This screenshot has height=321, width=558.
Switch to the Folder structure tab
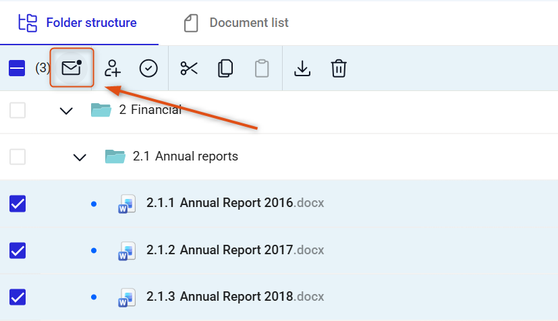(x=78, y=23)
